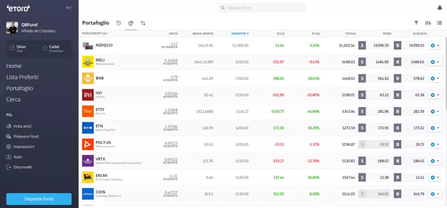Click Invita amici
This screenshot has width=447, height=208.
[19, 126]
